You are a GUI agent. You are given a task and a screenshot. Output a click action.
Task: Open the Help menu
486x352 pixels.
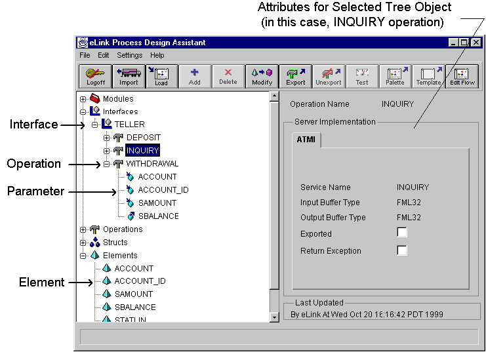point(157,55)
